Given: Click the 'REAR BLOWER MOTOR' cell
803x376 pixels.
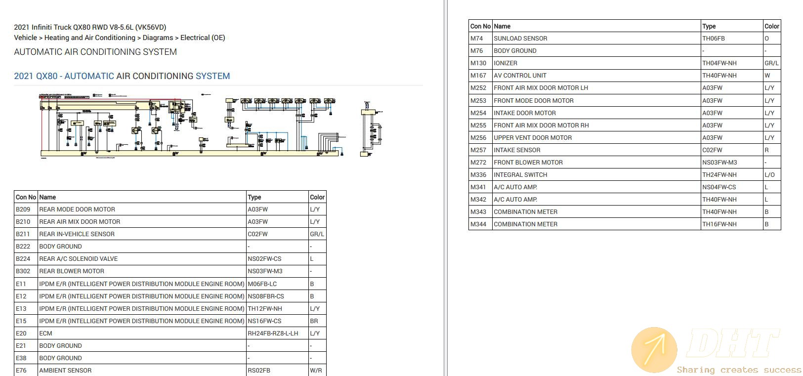Looking at the screenshot, I should click(x=142, y=271).
